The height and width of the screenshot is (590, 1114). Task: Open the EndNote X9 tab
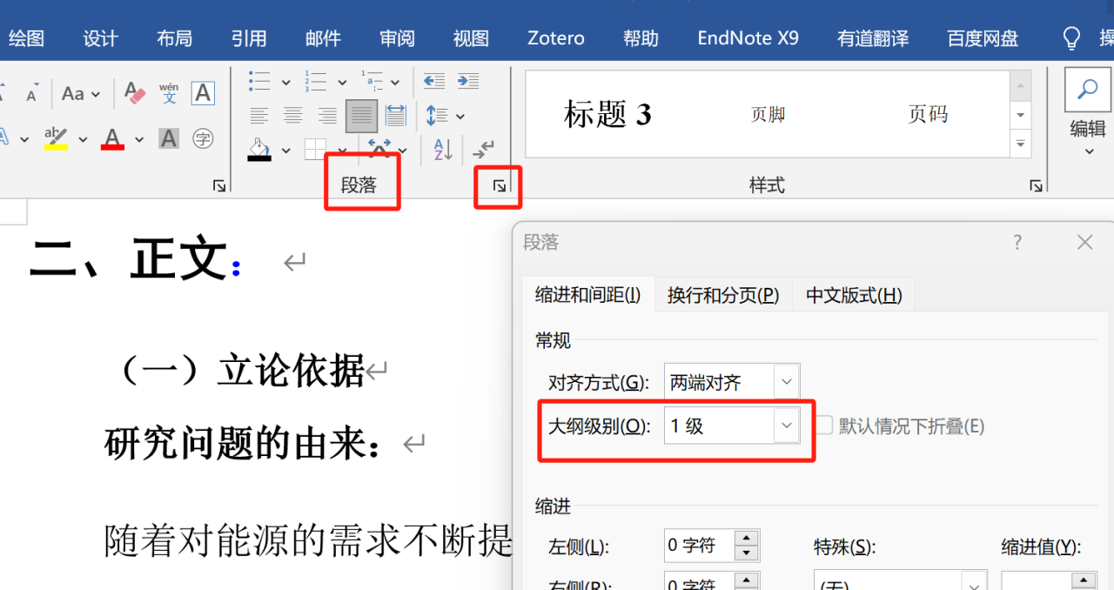748,38
